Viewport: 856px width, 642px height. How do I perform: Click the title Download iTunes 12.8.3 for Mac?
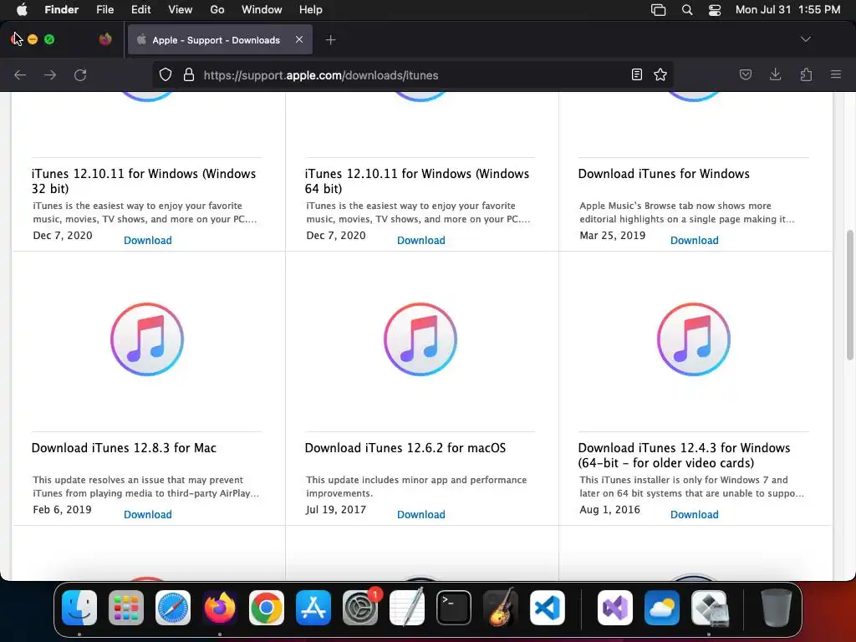pyautogui.click(x=124, y=448)
